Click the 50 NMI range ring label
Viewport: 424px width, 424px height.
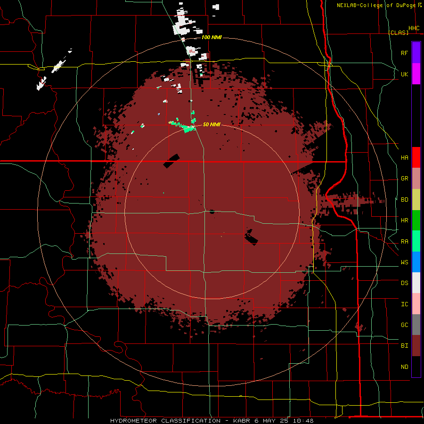point(212,124)
